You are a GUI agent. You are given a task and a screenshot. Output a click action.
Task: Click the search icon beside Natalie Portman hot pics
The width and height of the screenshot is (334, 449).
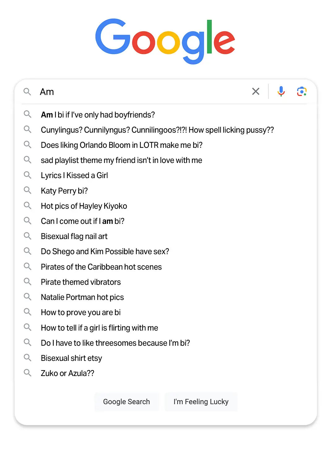[x=28, y=297]
